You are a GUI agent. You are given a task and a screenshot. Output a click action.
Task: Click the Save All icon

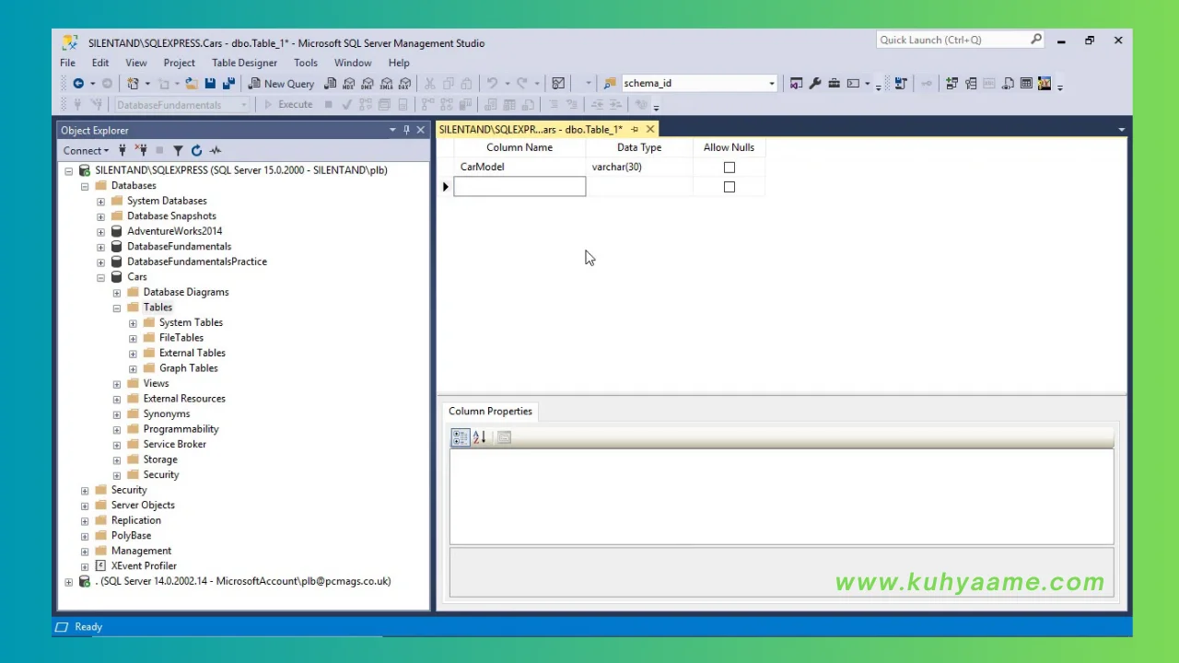point(228,83)
